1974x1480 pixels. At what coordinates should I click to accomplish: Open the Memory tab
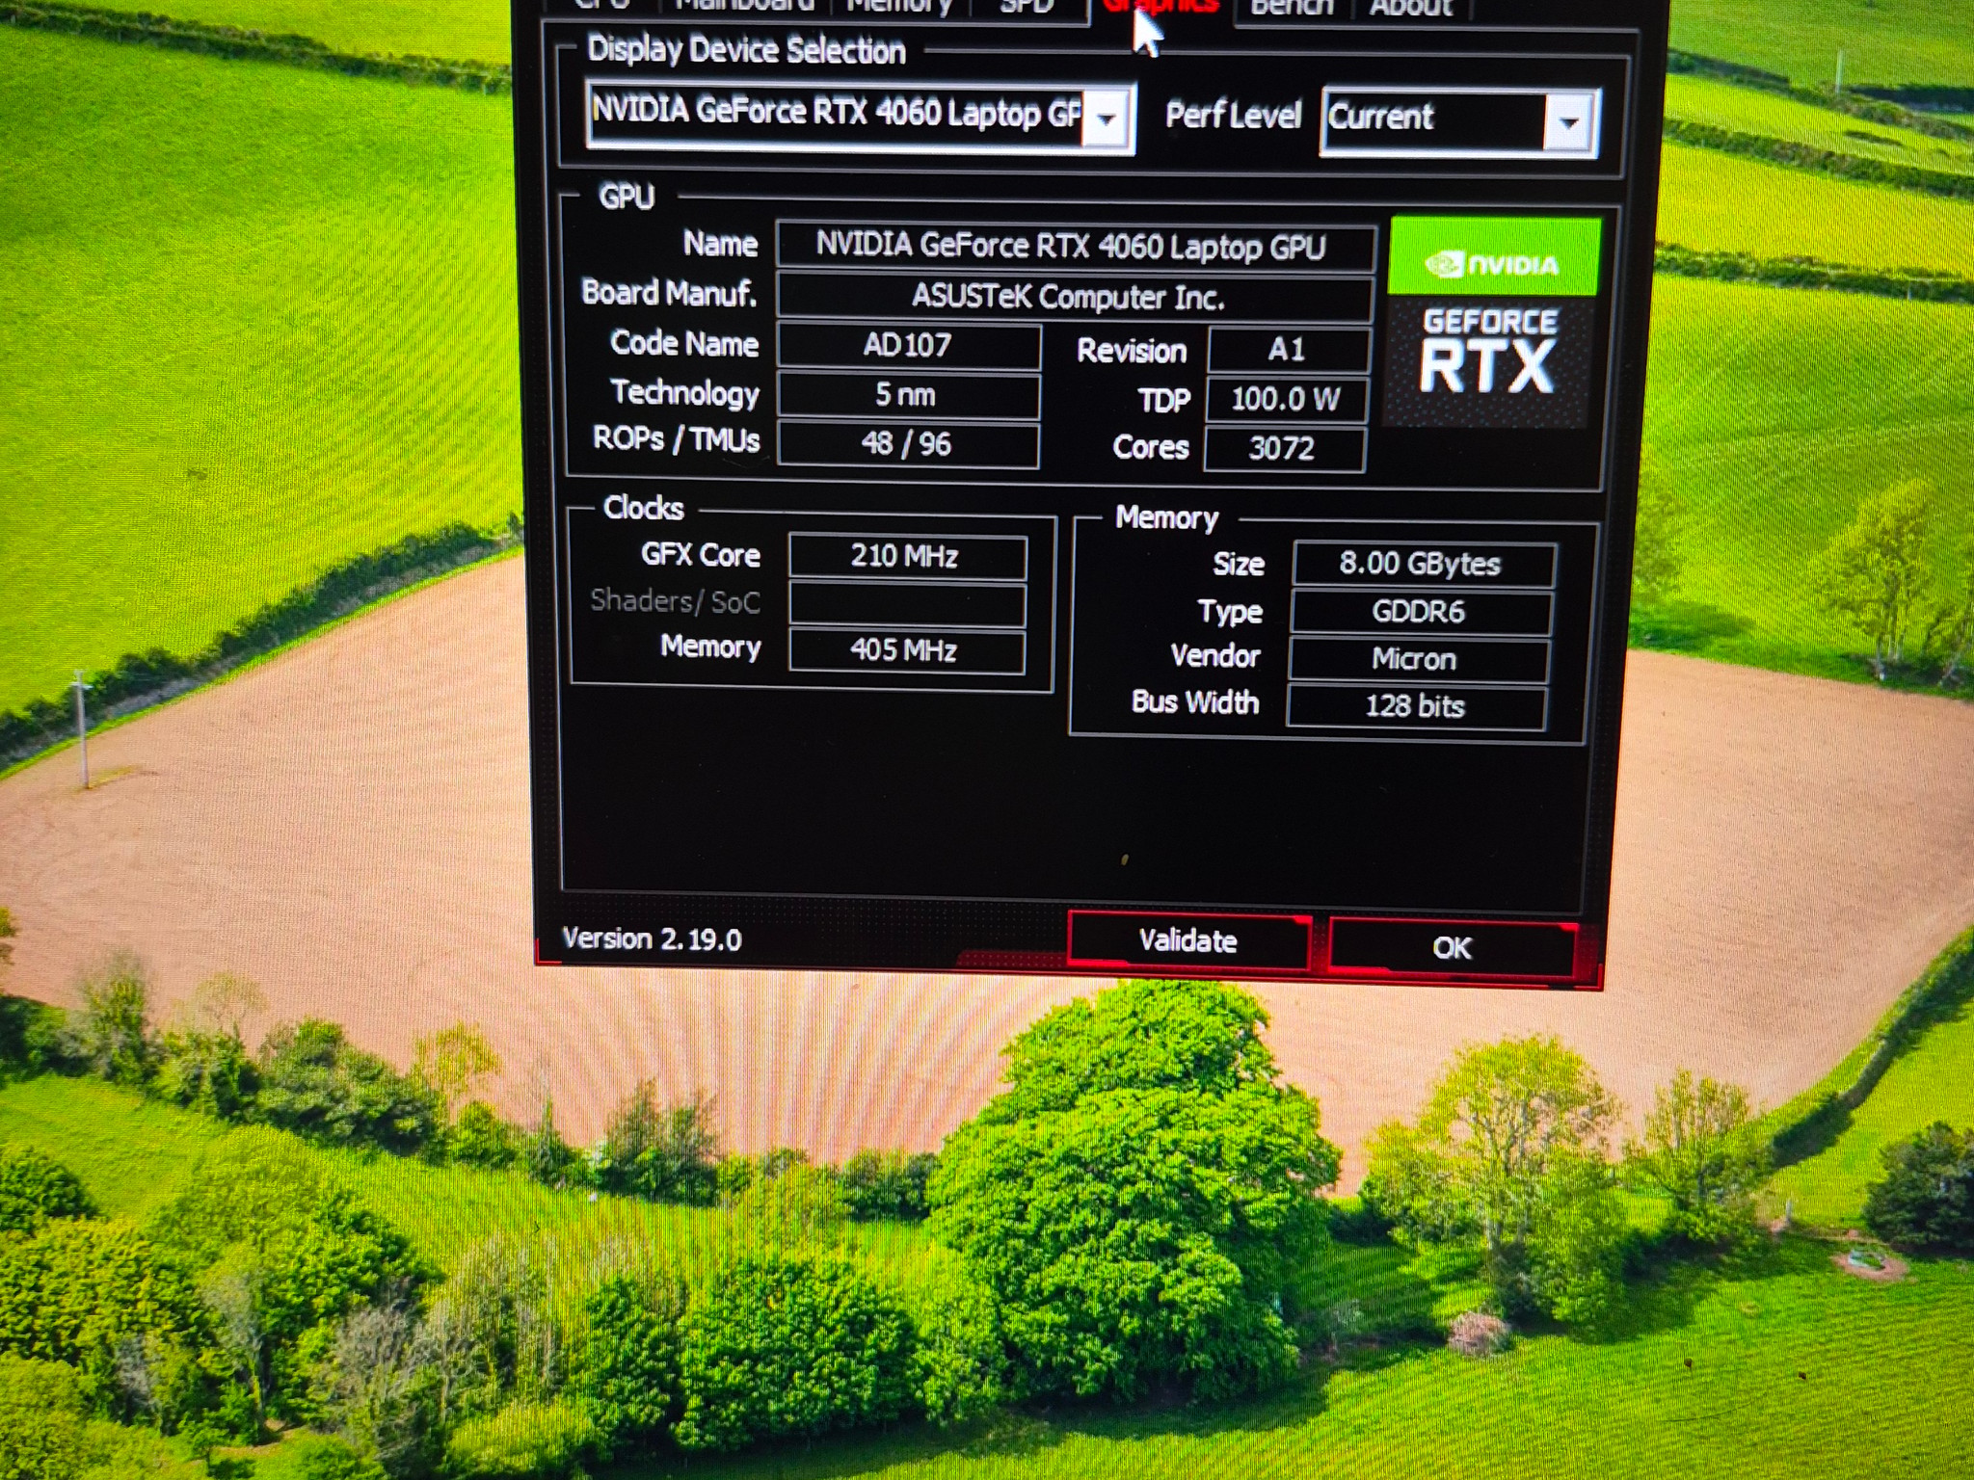tap(898, 8)
